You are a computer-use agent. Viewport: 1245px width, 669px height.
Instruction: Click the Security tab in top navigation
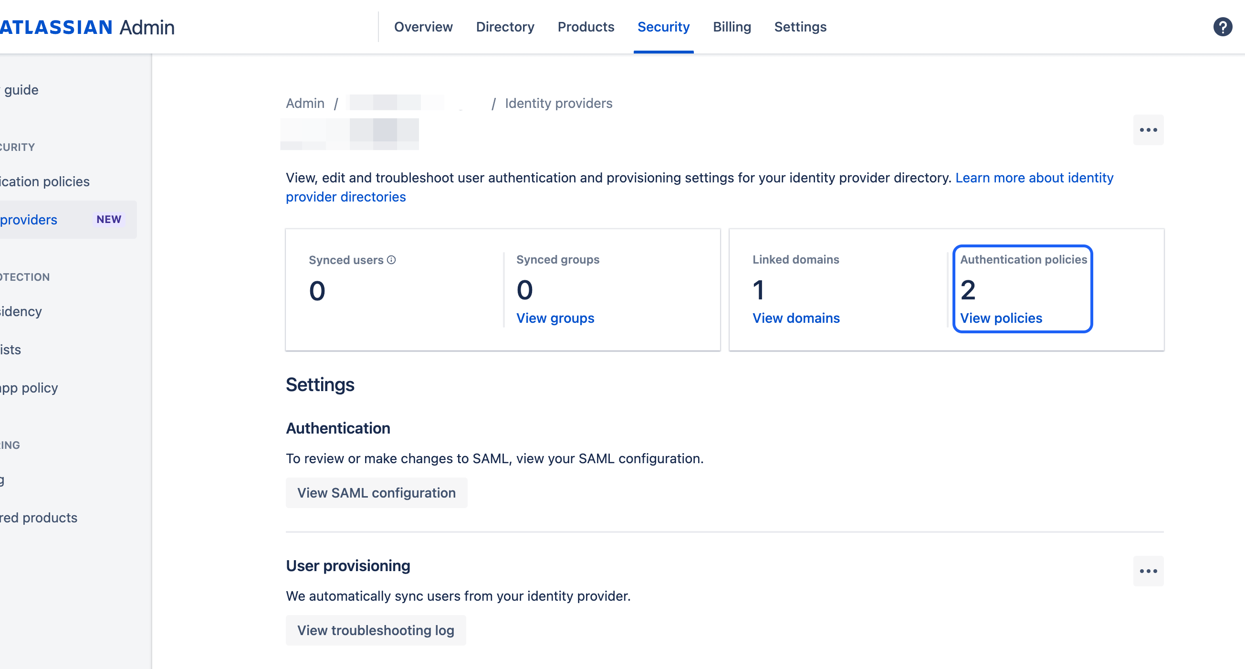(x=664, y=26)
